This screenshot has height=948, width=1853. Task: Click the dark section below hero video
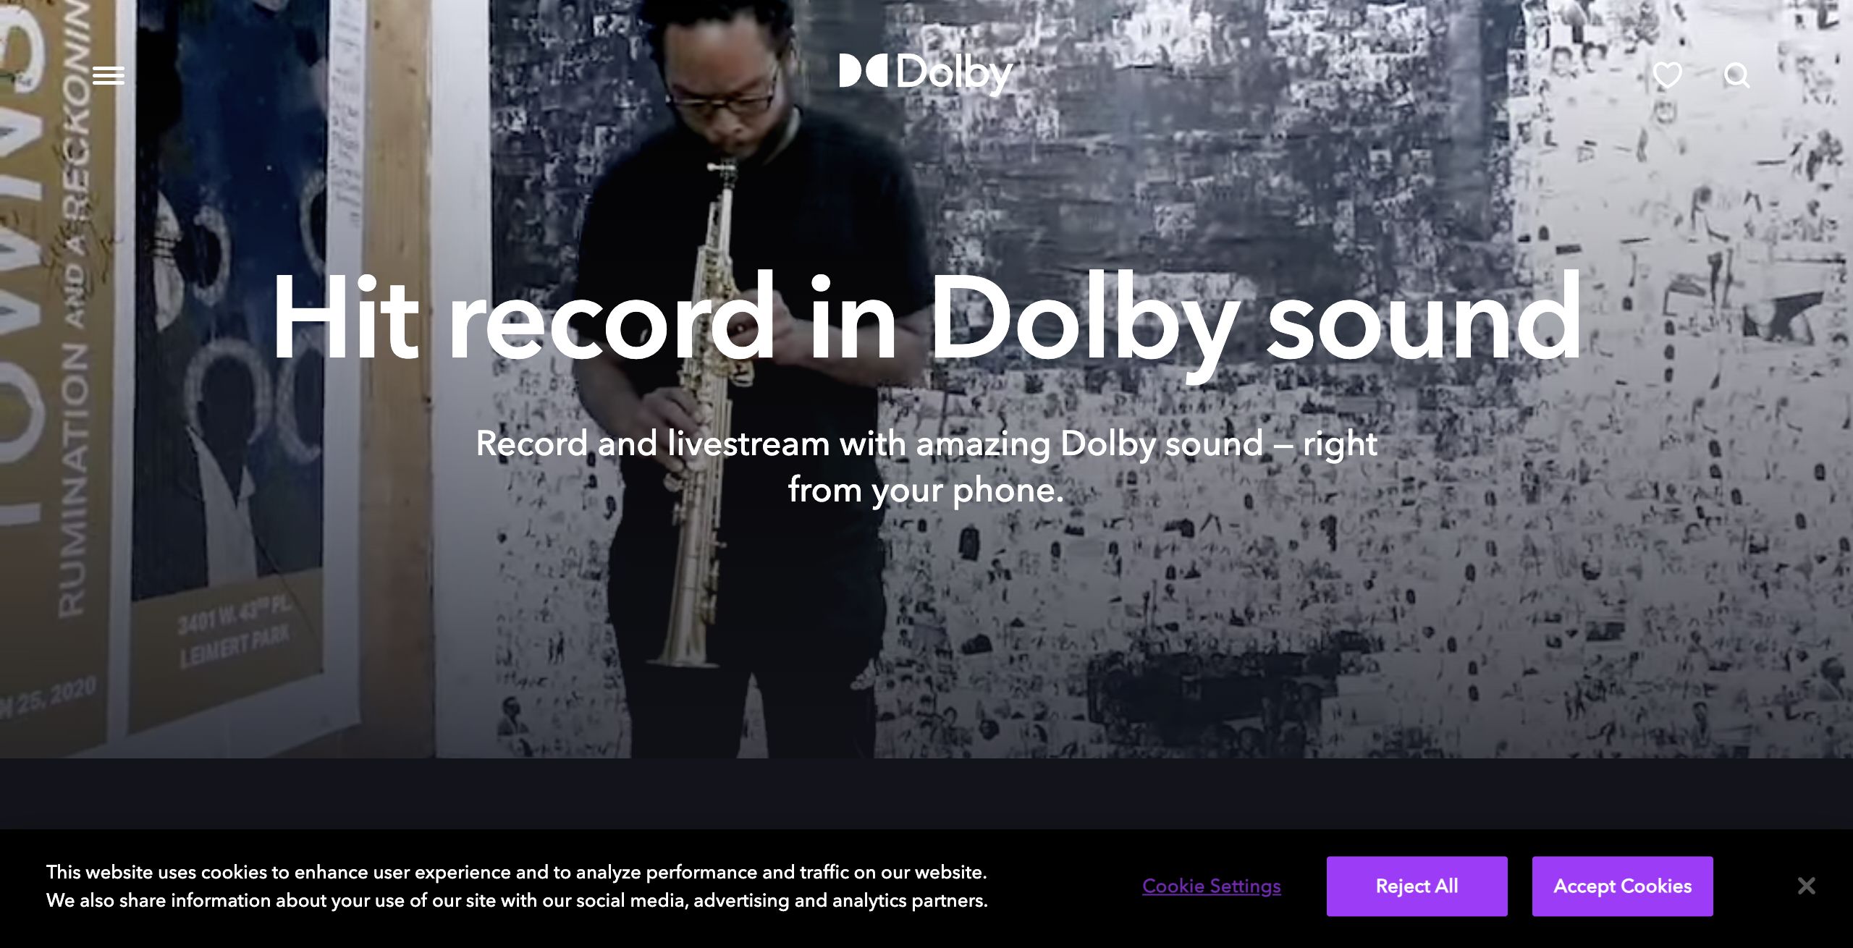click(926, 793)
